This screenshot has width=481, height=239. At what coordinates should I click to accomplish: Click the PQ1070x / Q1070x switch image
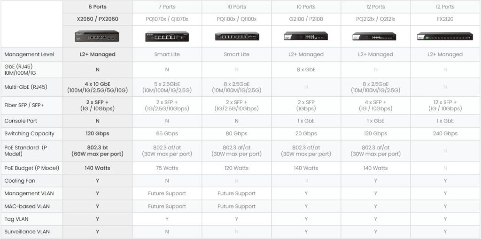tap(167, 37)
